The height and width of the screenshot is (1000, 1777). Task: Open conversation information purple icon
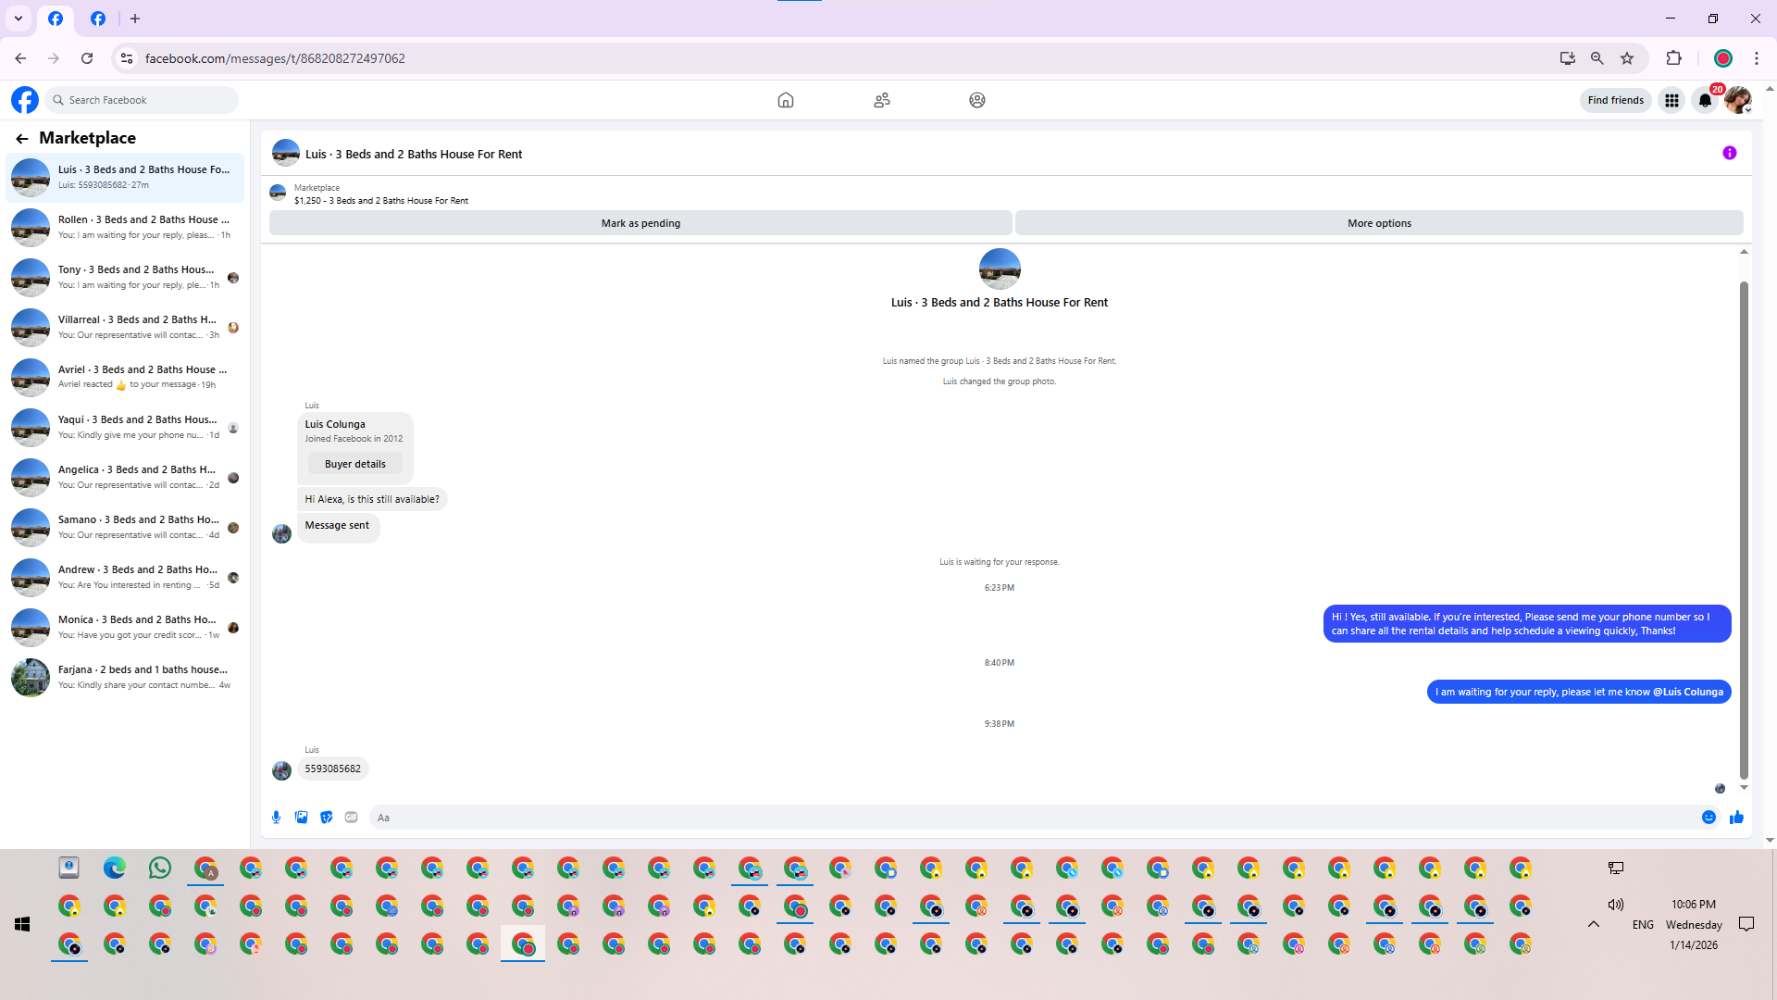1729,153
